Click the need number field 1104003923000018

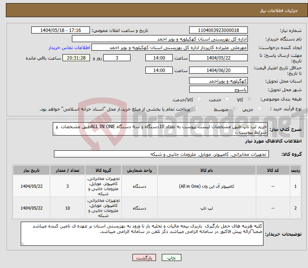point(218,30)
